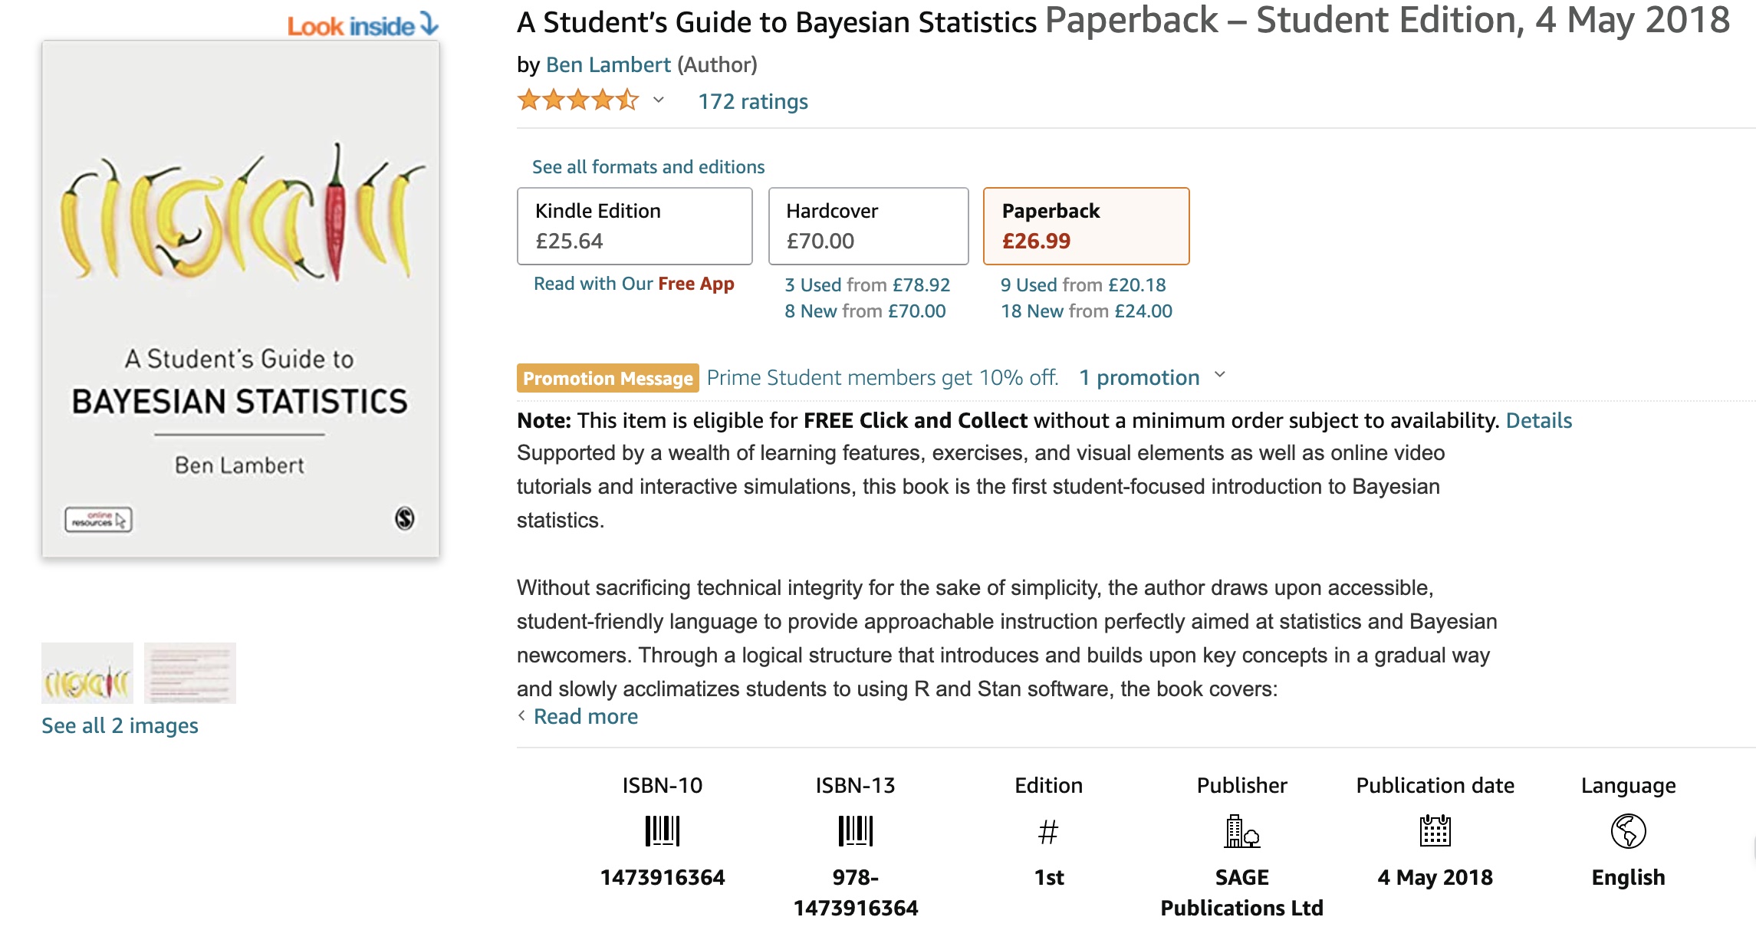1756x940 pixels.
Task: Expand the star ratings dropdown chevron
Action: click(658, 100)
